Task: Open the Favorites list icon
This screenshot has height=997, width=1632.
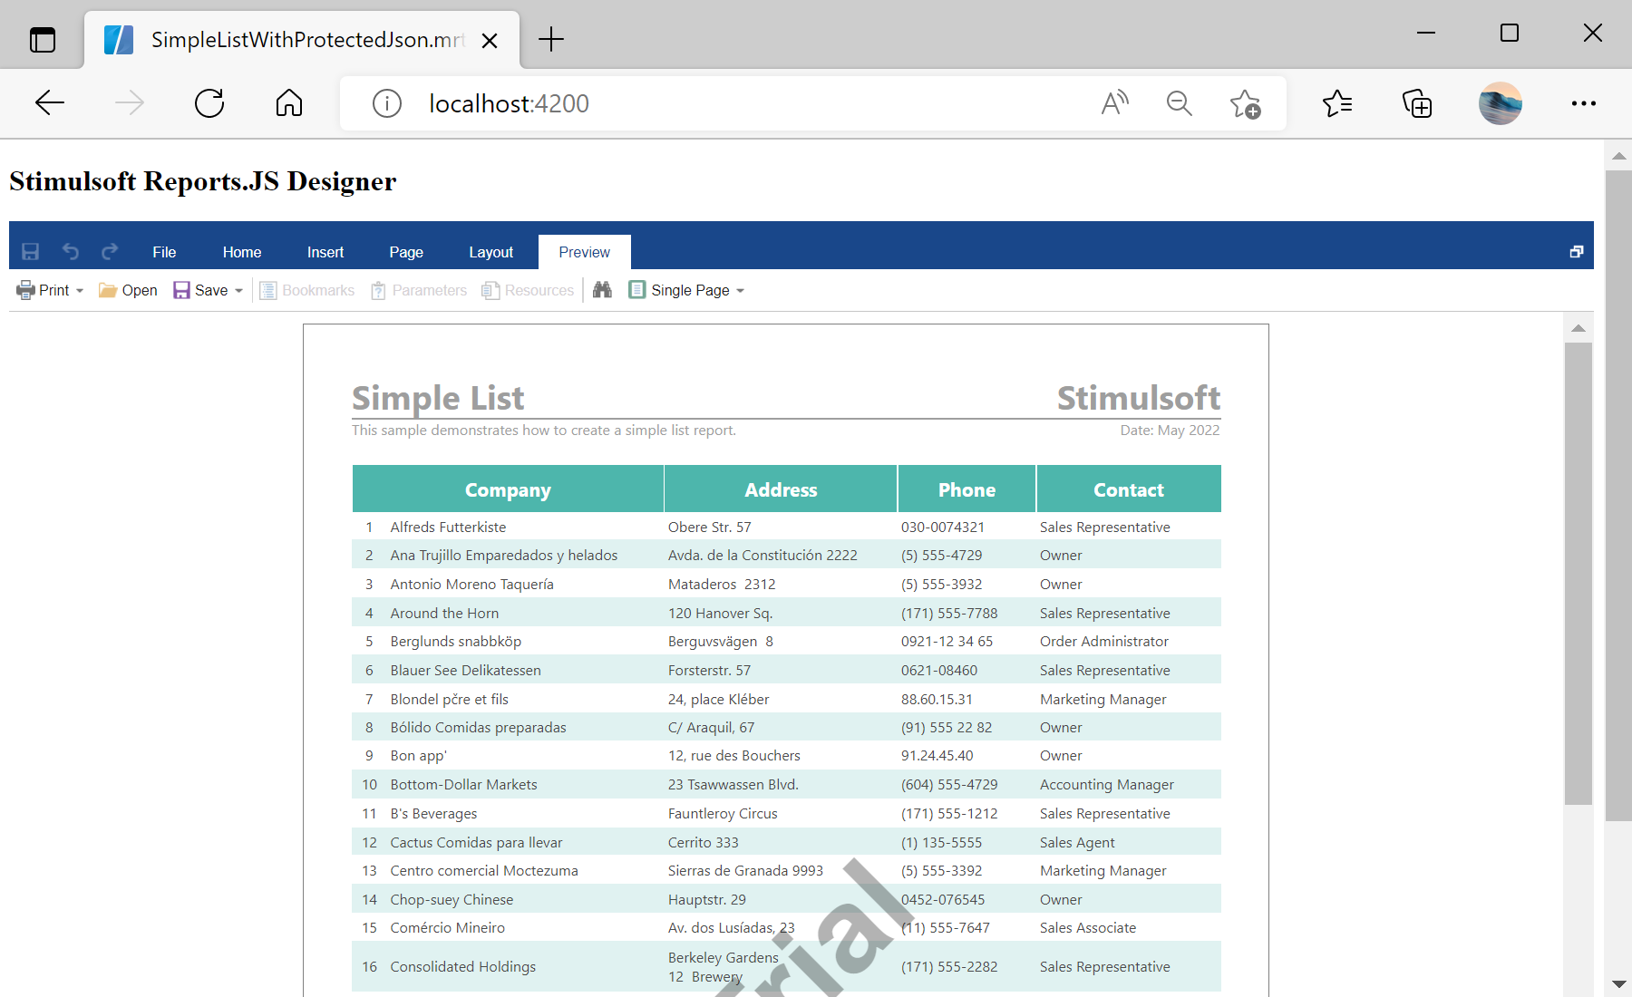Action: click(1337, 103)
